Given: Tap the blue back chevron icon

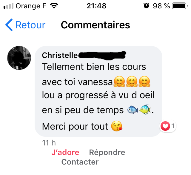Looking at the screenshot, I should 9,25.
